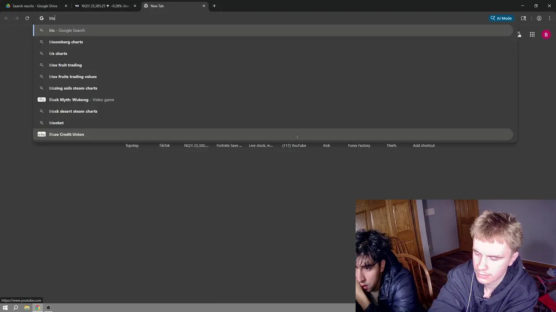Viewport: 556px width, 312px height.
Task: Open a new browser tab with plus
Action: pos(214,6)
